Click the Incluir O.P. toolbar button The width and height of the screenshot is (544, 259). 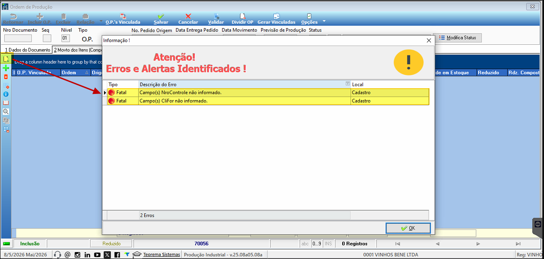pos(39,19)
